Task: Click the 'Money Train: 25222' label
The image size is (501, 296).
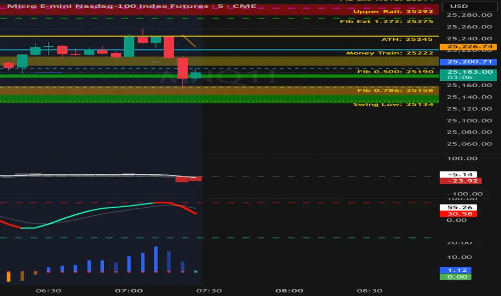Action: (x=390, y=53)
